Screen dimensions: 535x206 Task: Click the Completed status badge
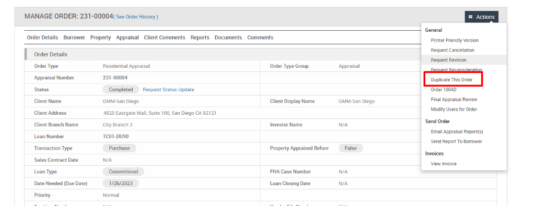(121, 90)
